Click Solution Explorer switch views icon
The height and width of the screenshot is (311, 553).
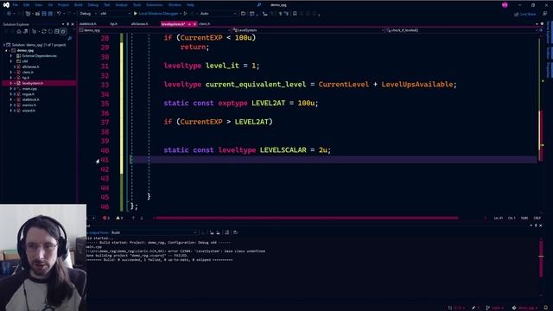click(25, 31)
